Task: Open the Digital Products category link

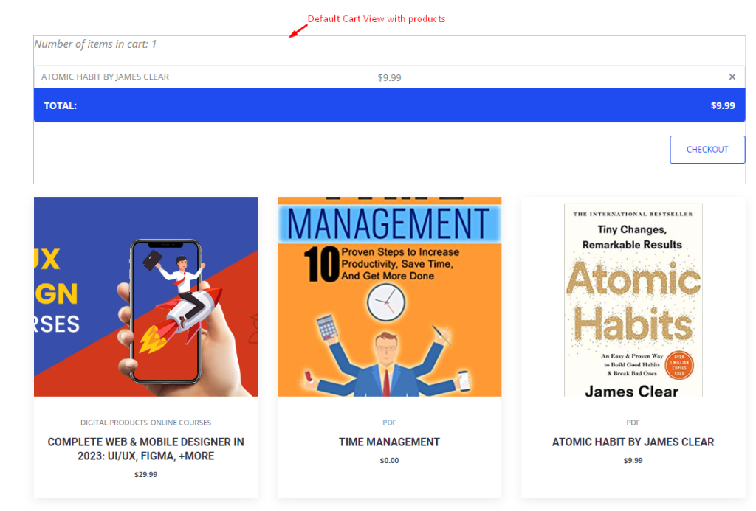Action: 114,423
